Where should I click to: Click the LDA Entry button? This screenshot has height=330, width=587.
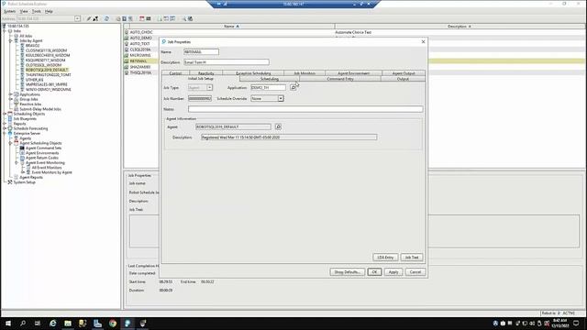click(385, 258)
